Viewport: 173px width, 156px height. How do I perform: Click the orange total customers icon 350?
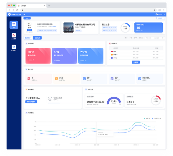click(56, 79)
